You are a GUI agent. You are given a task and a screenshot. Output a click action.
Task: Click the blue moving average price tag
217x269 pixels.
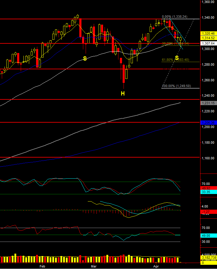click(x=208, y=123)
